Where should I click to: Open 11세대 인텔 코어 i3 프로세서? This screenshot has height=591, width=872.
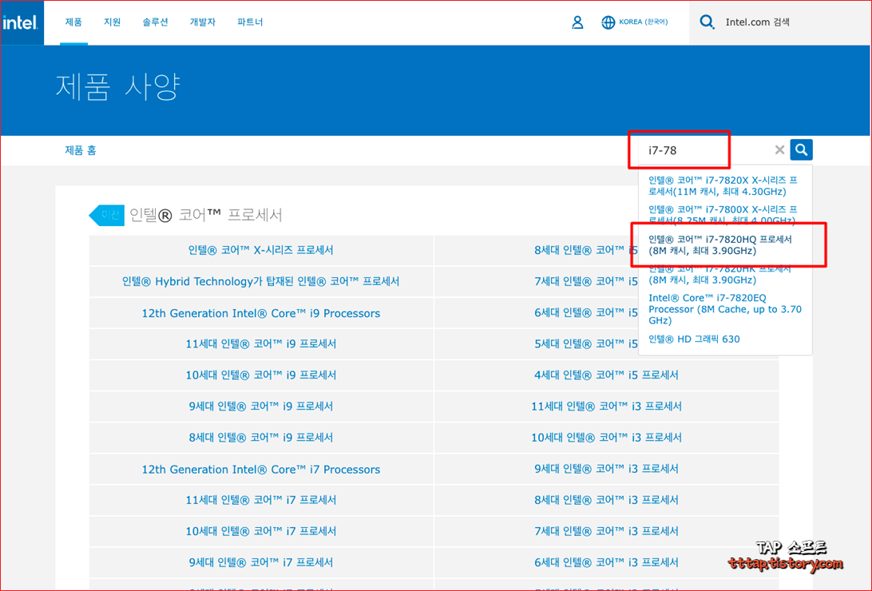tap(606, 406)
